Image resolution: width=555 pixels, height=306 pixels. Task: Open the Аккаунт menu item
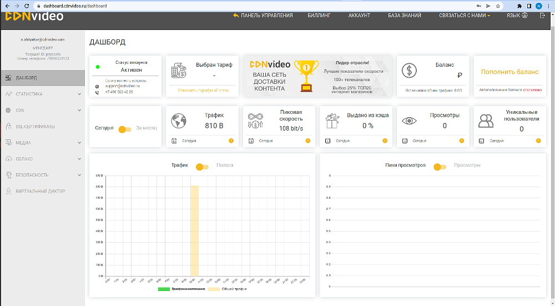tap(359, 16)
